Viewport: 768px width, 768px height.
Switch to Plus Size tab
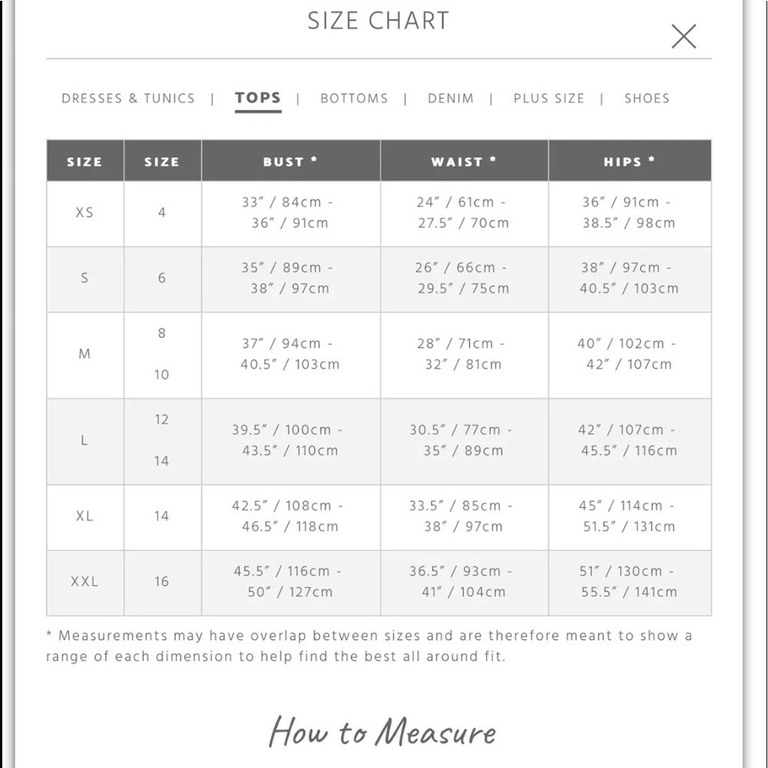click(549, 98)
